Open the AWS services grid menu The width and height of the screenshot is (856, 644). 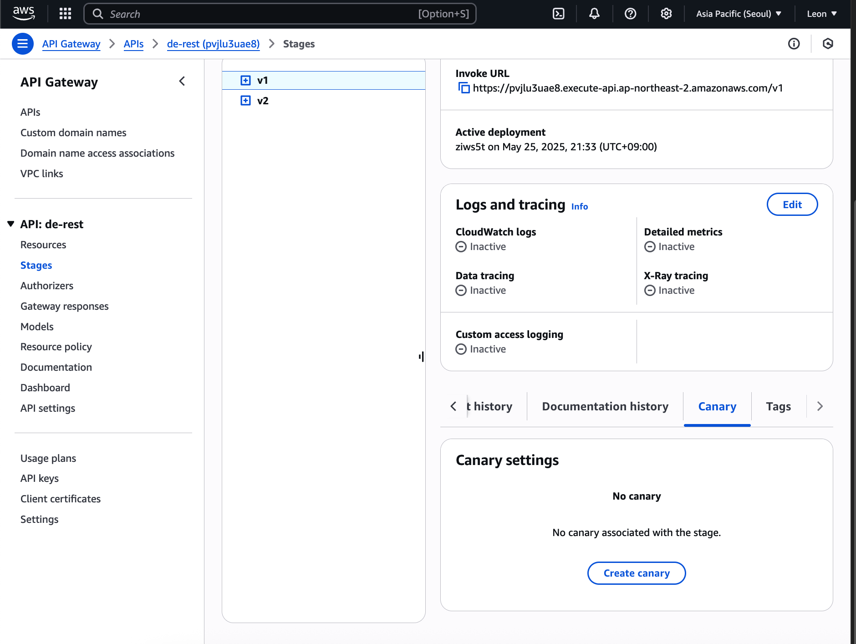(66, 14)
